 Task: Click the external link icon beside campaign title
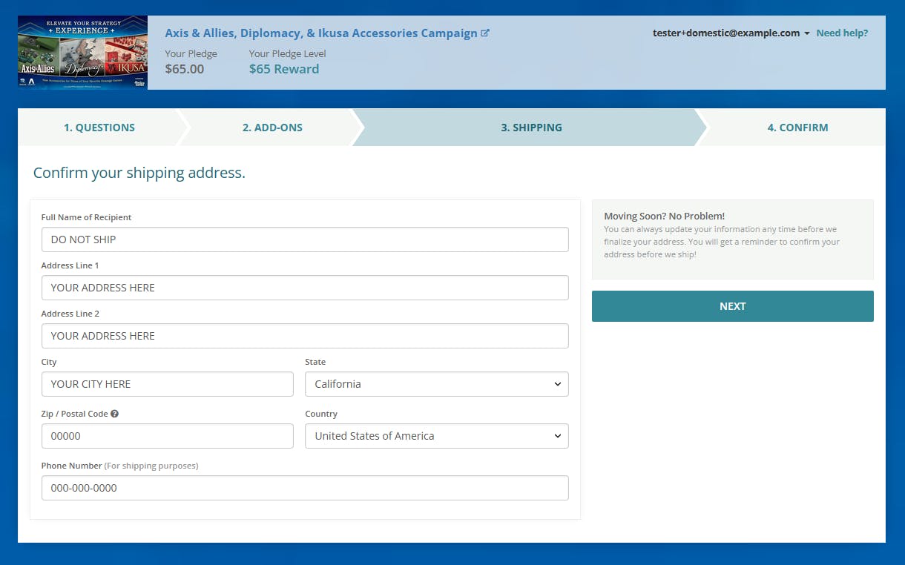click(x=485, y=33)
